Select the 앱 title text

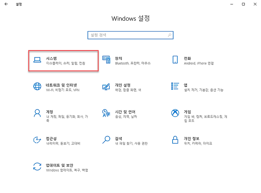186,85
